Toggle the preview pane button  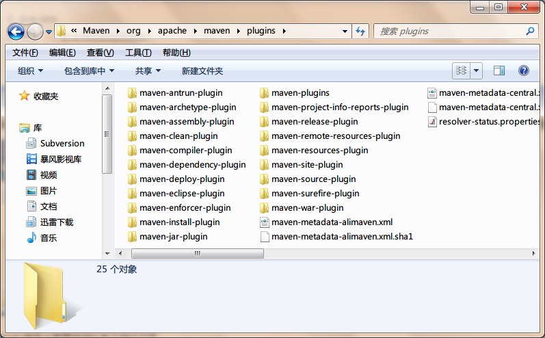coord(499,70)
